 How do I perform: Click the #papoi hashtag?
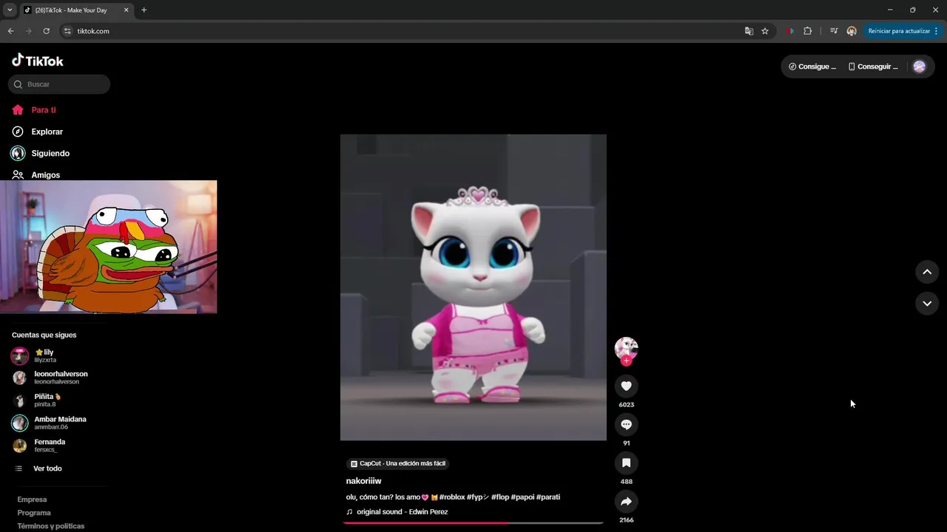click(x=522, y=497)
